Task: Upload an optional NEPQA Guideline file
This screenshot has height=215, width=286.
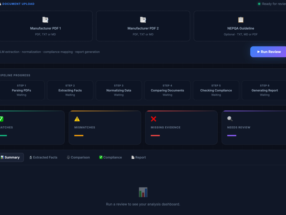Action: [241, 26]
